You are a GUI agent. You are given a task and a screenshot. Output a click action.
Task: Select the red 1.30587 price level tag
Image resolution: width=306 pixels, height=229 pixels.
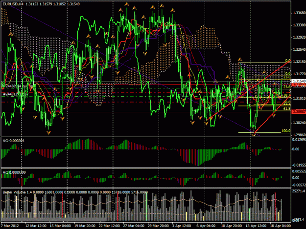click(x=299, y=112)
